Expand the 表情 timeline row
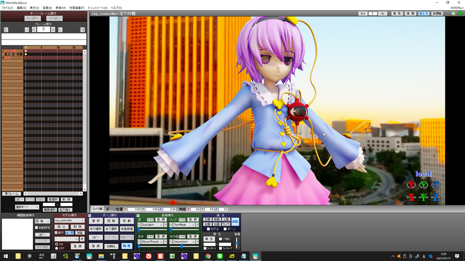This screenshot has width=465, height=261. pos(3,58)
